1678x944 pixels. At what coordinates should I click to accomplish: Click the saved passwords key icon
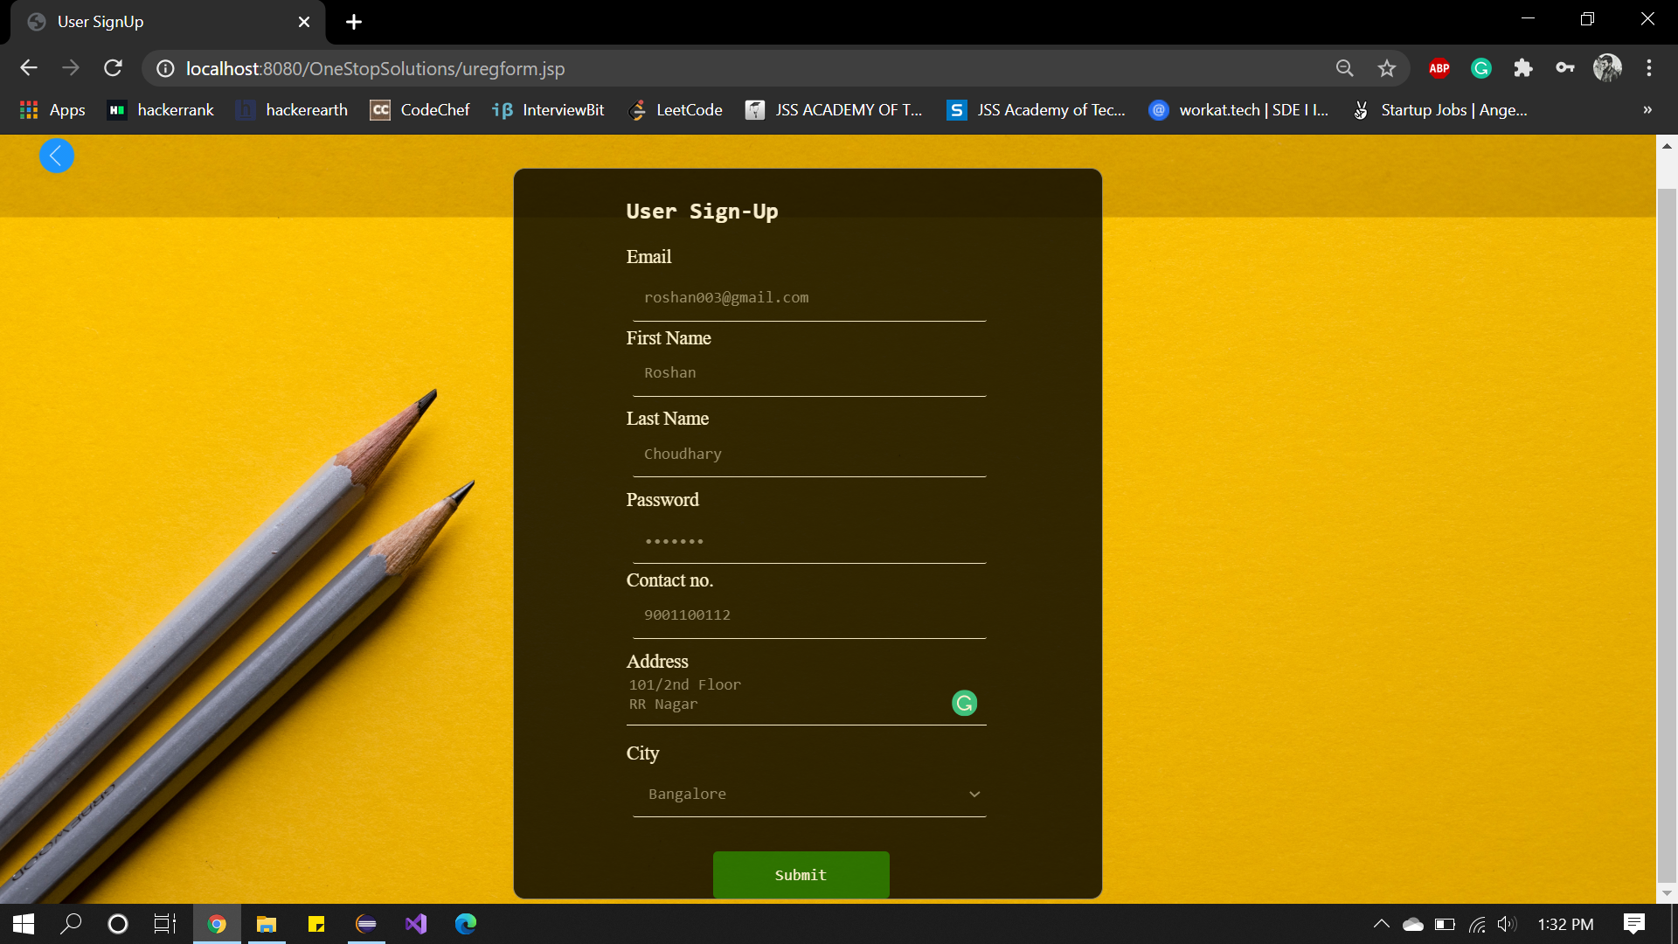(x=1564, y=68)
